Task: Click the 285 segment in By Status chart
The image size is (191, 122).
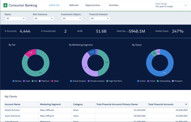Action: click(x=154, y=53)
